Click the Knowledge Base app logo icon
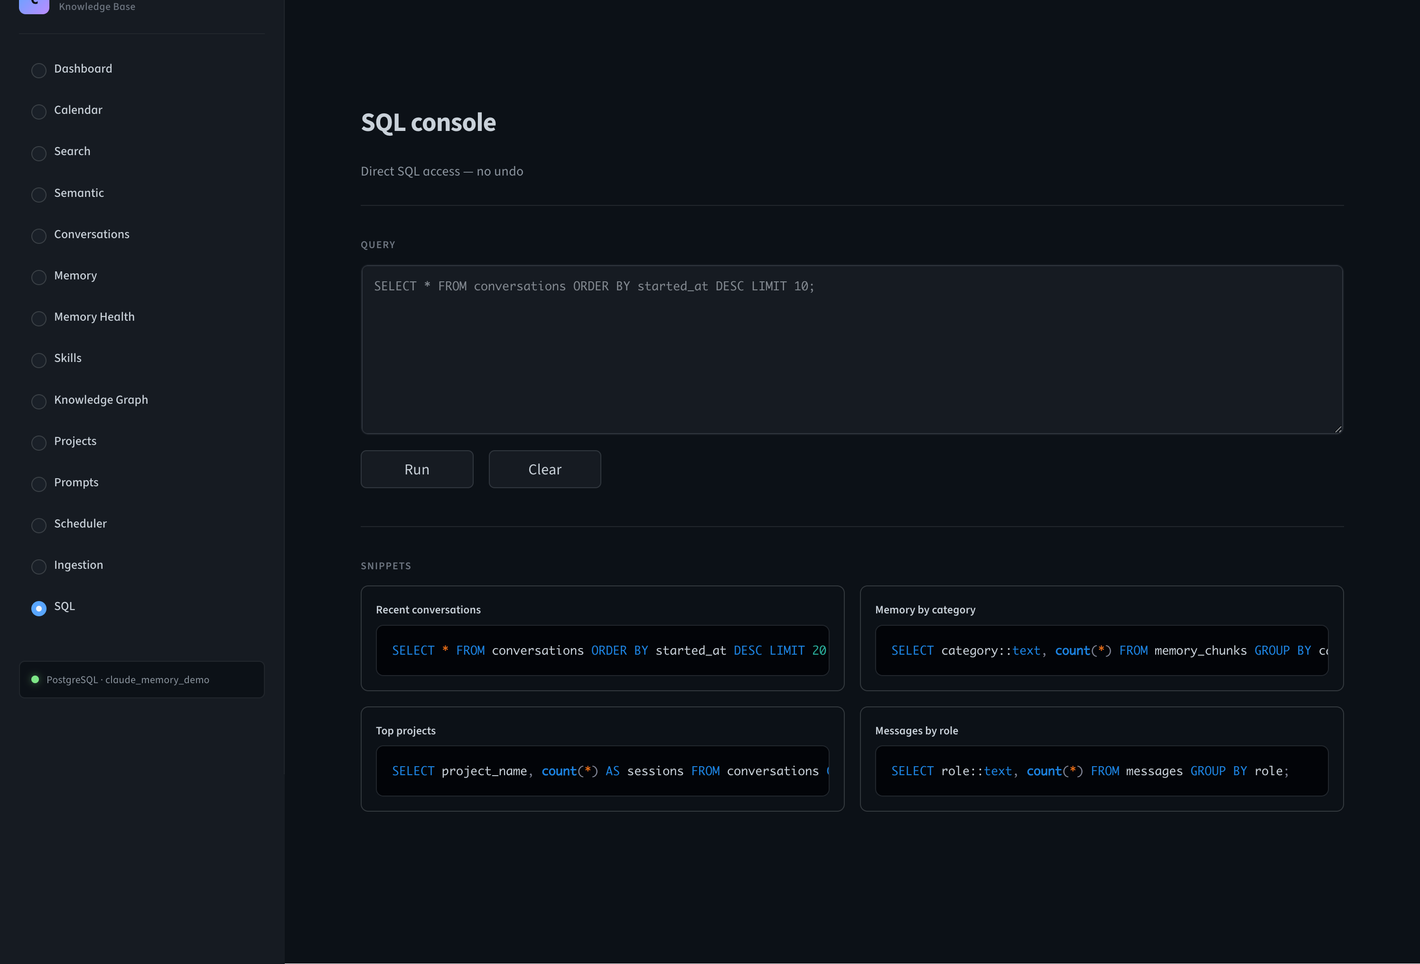 (34, 6)
